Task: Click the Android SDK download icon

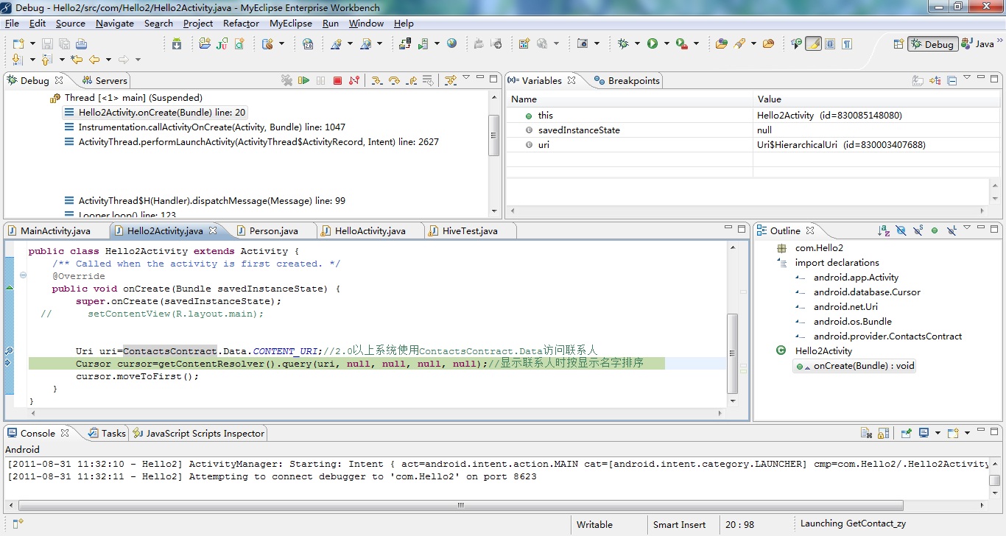Action: [177, 44]
